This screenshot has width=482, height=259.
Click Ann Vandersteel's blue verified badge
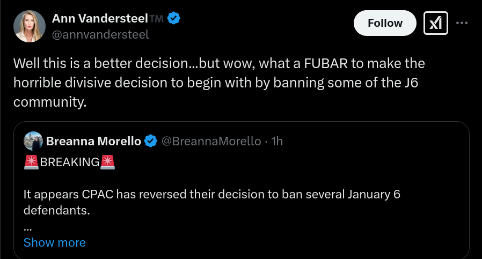(174, 18)
